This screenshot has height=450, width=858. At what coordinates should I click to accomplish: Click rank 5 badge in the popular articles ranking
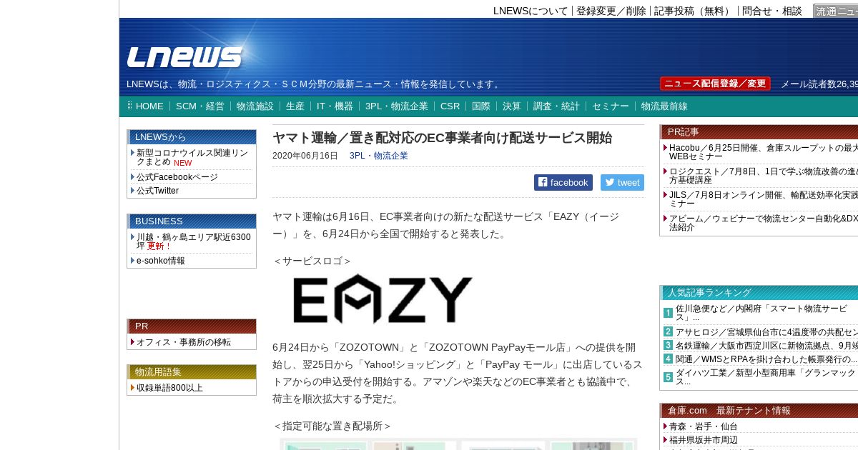pos(668,377)
